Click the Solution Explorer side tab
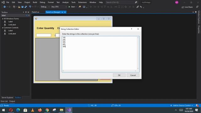This screenshot has width=201, height=113. [199, 17]
